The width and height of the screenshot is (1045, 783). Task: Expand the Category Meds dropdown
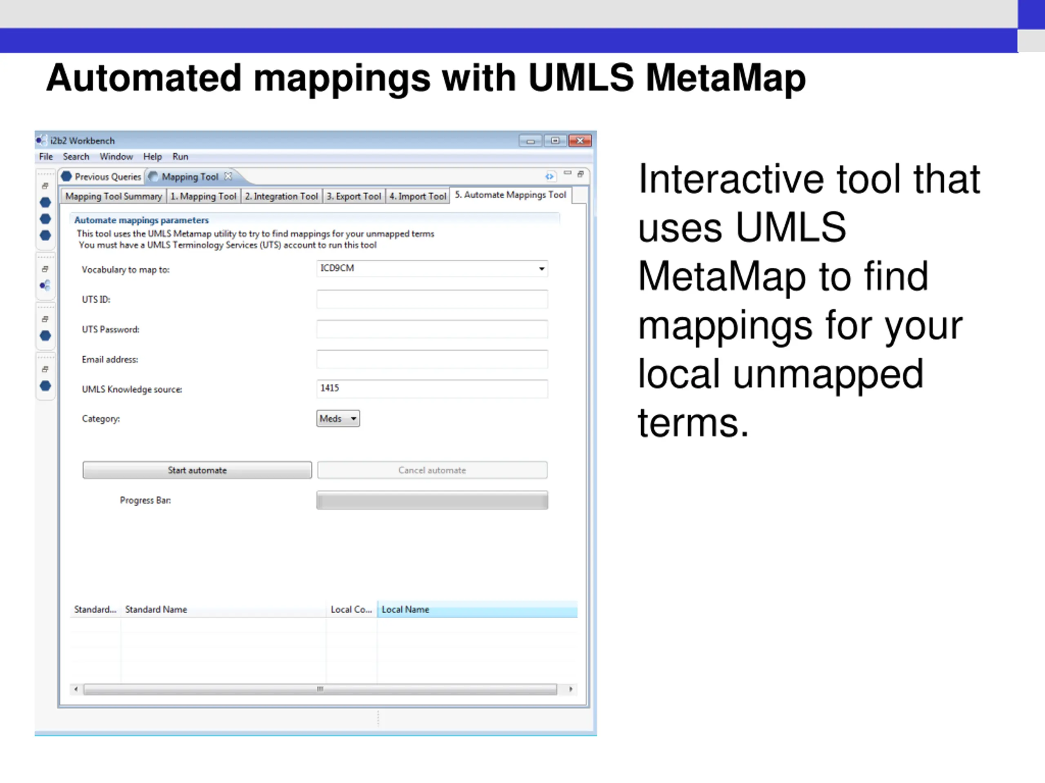click(x=338, y=419)
